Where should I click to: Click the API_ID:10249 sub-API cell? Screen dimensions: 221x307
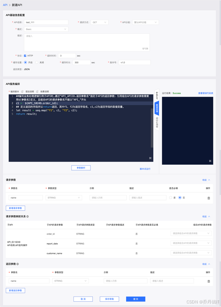click(17, 244)
